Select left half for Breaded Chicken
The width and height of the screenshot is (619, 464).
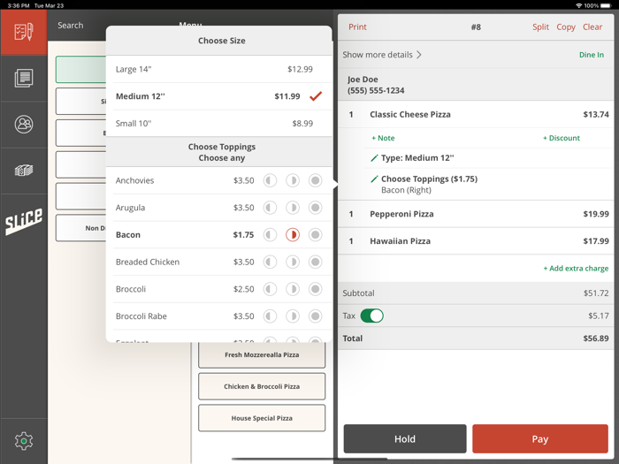coord(270,262)
